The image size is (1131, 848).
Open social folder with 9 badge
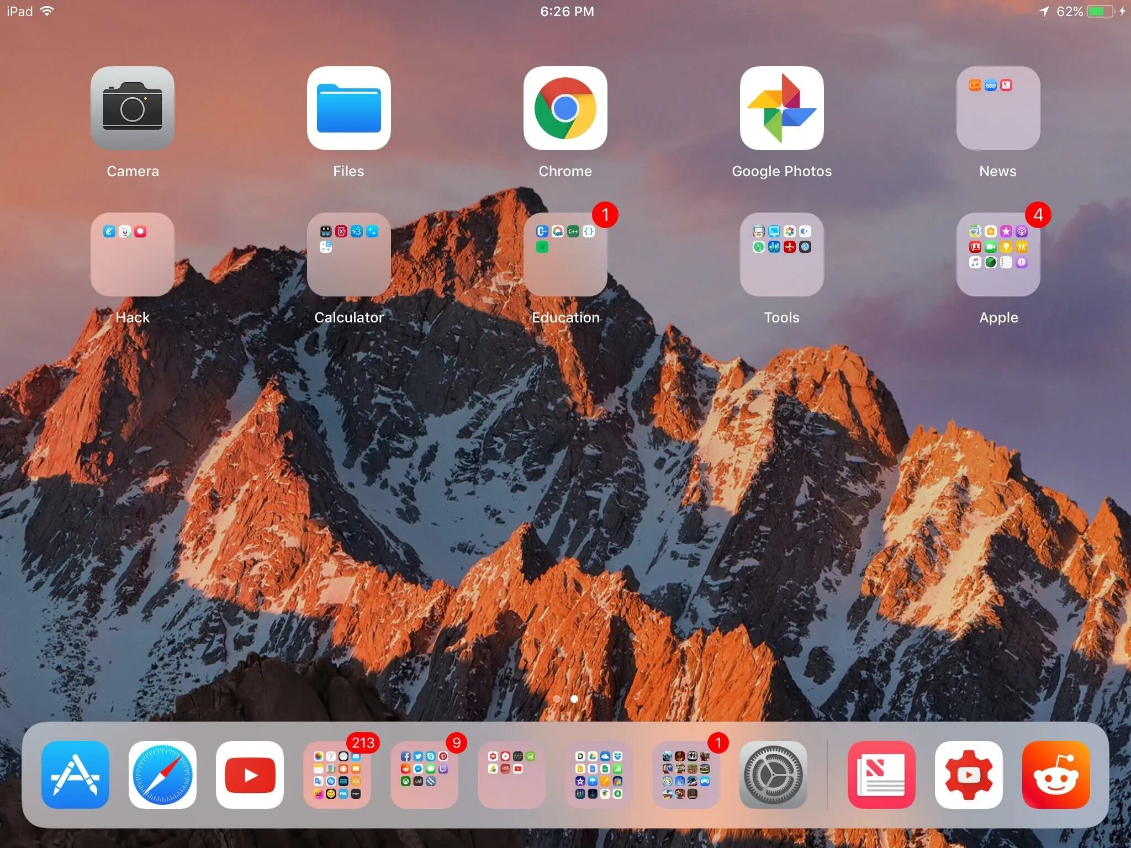click(424, 775)
